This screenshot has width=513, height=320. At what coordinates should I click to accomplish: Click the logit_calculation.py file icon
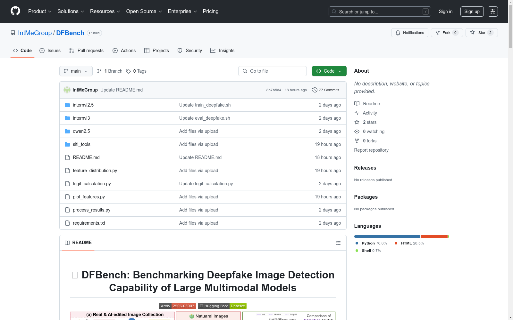[x=67, y=184]
